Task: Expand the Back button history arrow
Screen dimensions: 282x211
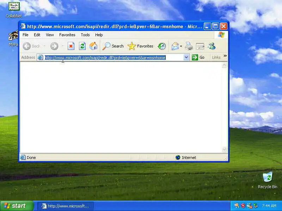Action: 44,46
